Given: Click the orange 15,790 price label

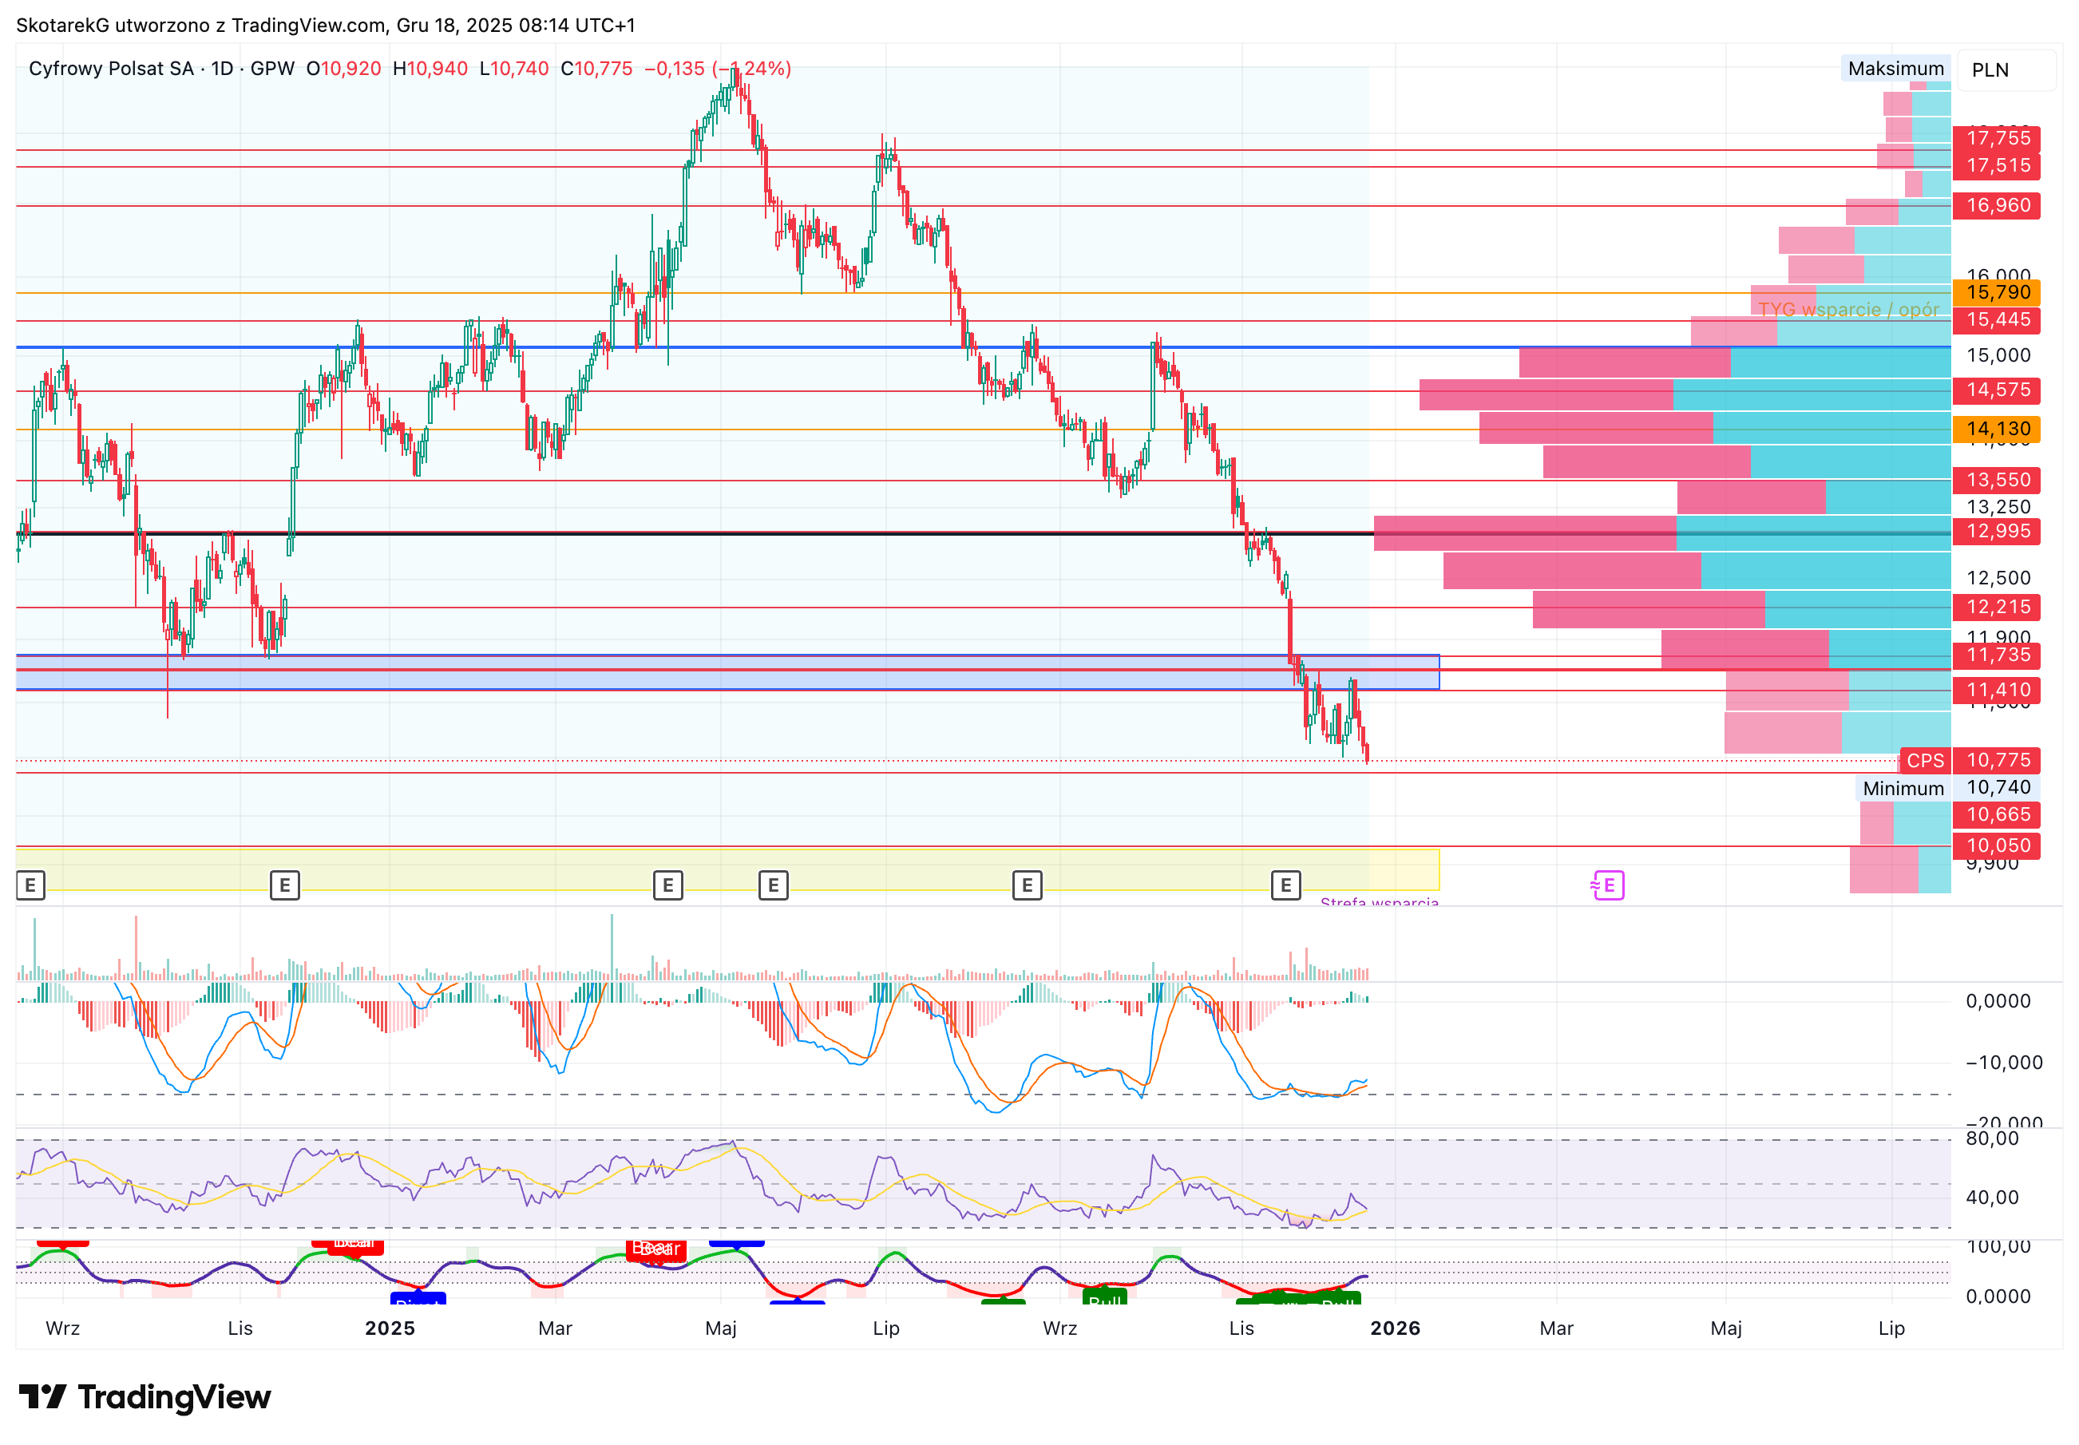Looking at the screenshot, I should (x=1998, y=292).
